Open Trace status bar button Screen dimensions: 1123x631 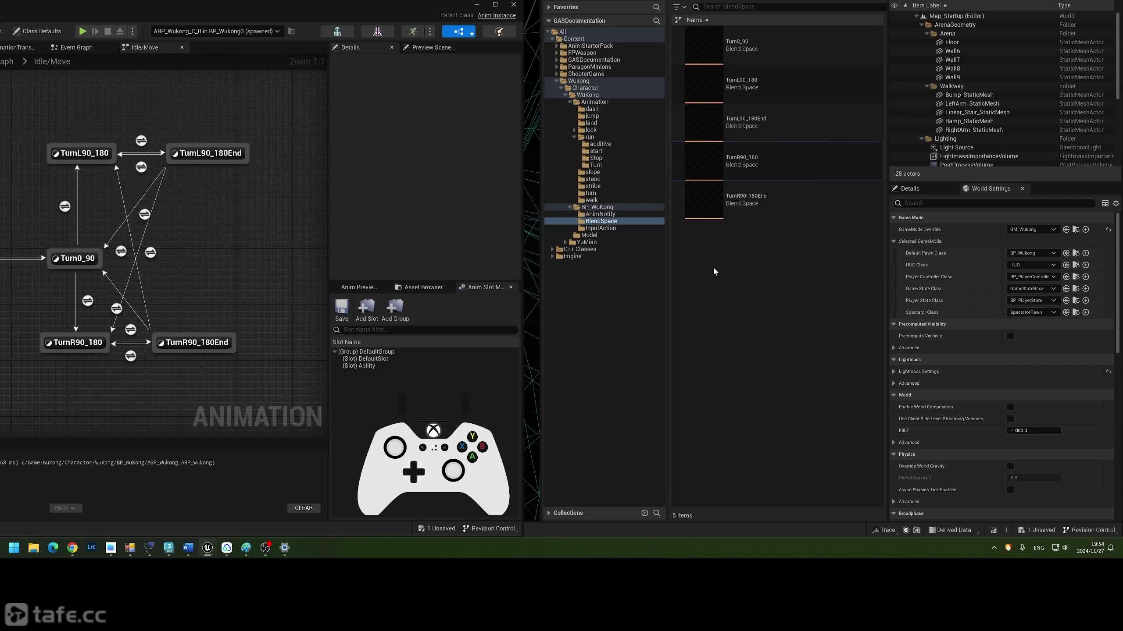coord(883,530)
